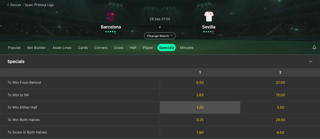Open the Bet Builder tab
Image resolution: width=320 pixels, height=139 pixels.
tap(36, 48)
